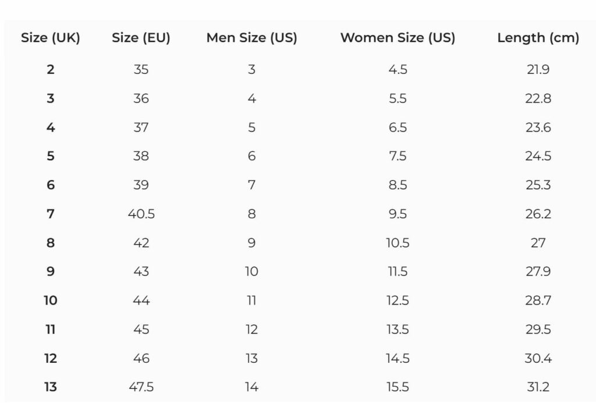Click the EU size 47.5 cell
596x403 pixels.
[141, 387]
